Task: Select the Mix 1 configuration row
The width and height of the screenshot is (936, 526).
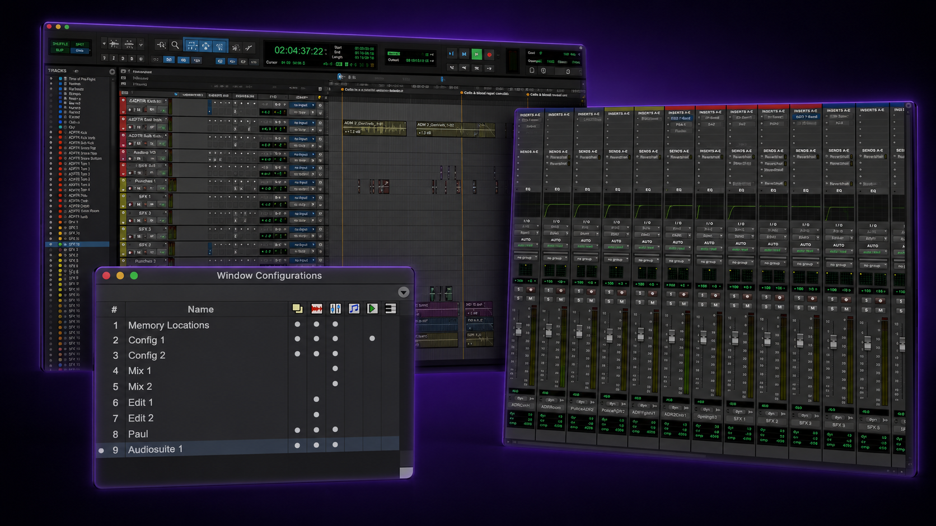Action: (249, 371)
